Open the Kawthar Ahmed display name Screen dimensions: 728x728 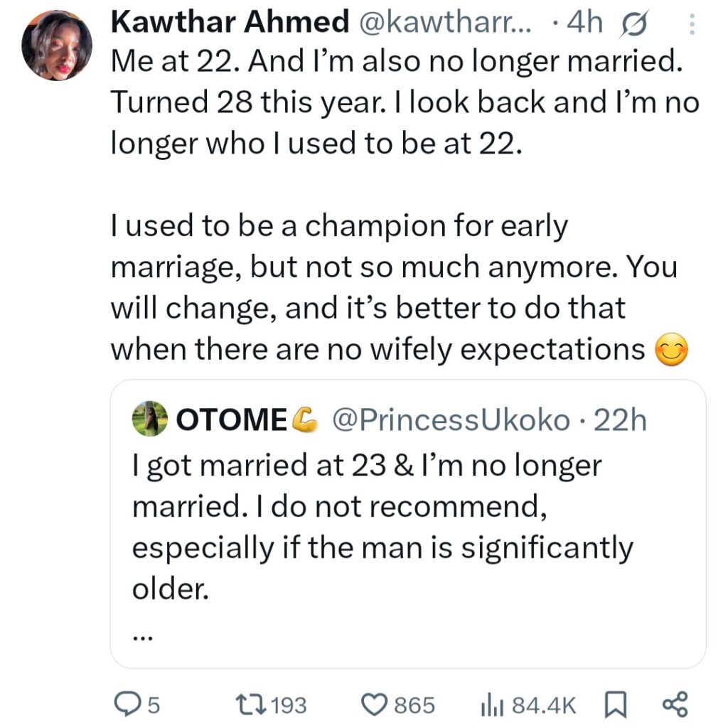(230, 21)
